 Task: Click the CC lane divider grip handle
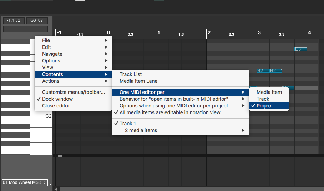point(57,156)
